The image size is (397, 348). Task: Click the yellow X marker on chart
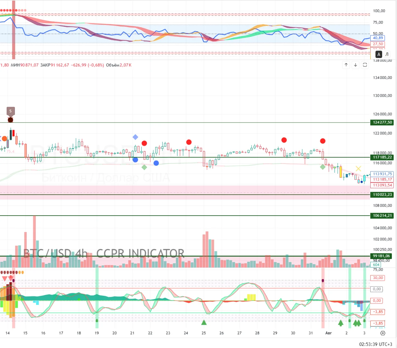pyautogui.click(x=358, y=169)
